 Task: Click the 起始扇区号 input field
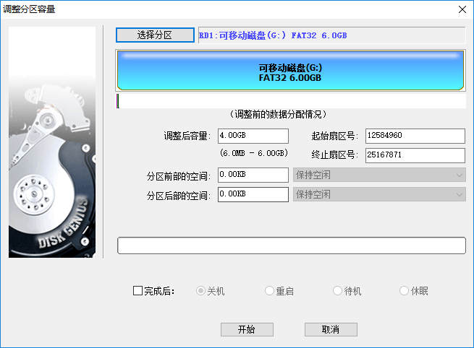pos(414,136)
